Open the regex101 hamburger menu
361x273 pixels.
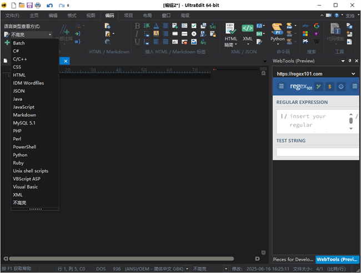(x=281, y=86)
